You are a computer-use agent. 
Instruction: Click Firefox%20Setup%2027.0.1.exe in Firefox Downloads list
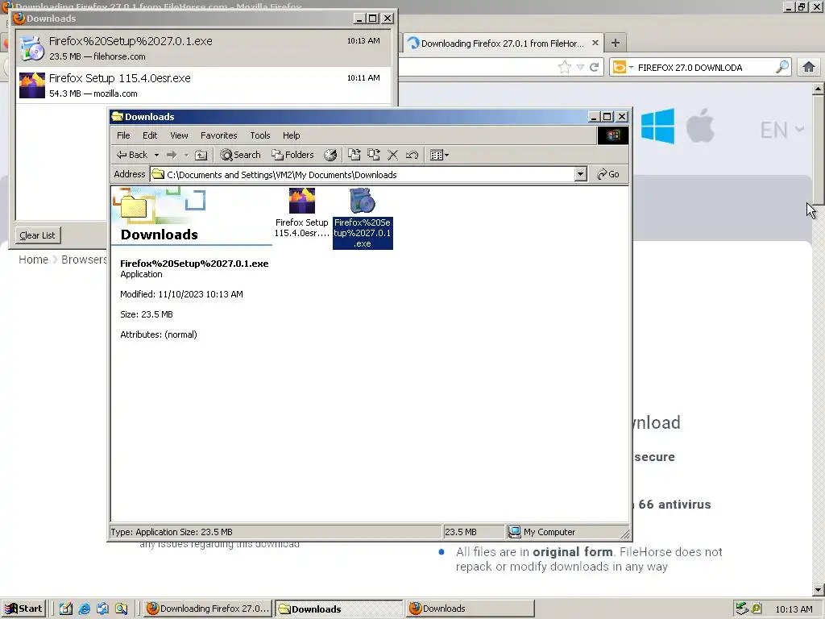[x=204, y=48]
